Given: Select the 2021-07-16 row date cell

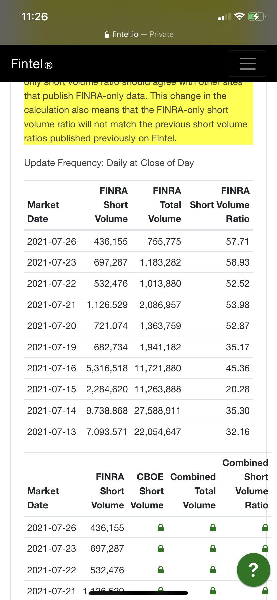Looking at the screenshot, I should pyautogui.click(x=52, y=368).
